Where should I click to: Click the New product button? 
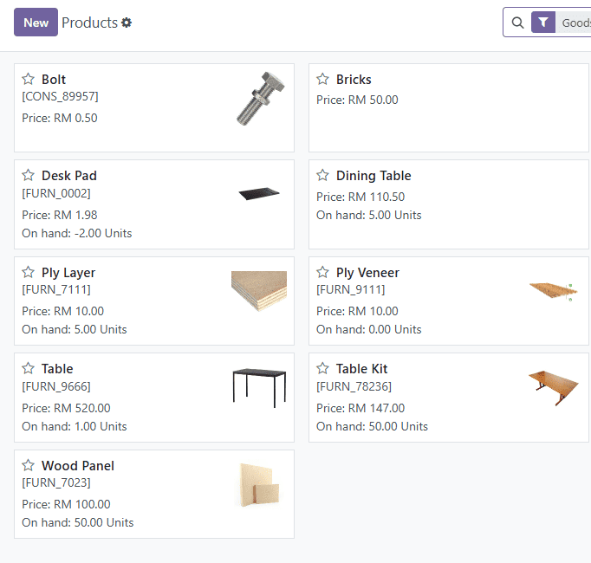point(36,23)
